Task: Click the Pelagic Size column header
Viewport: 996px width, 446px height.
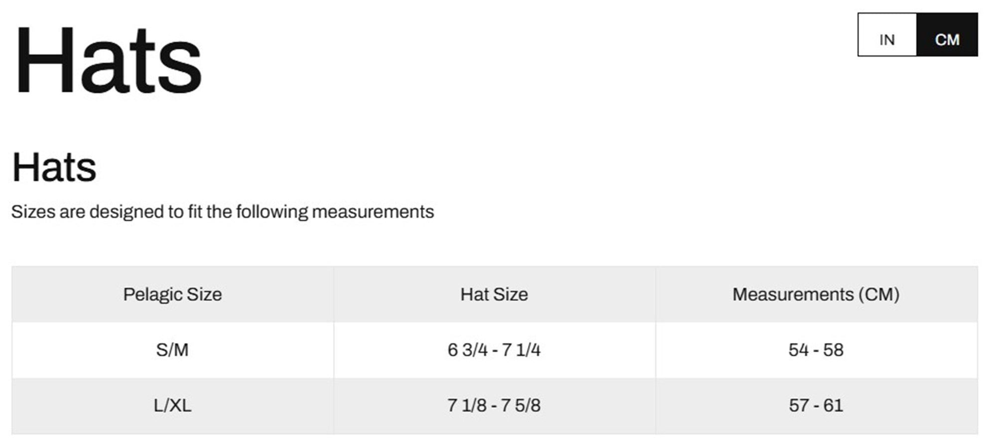Action: 173,294
